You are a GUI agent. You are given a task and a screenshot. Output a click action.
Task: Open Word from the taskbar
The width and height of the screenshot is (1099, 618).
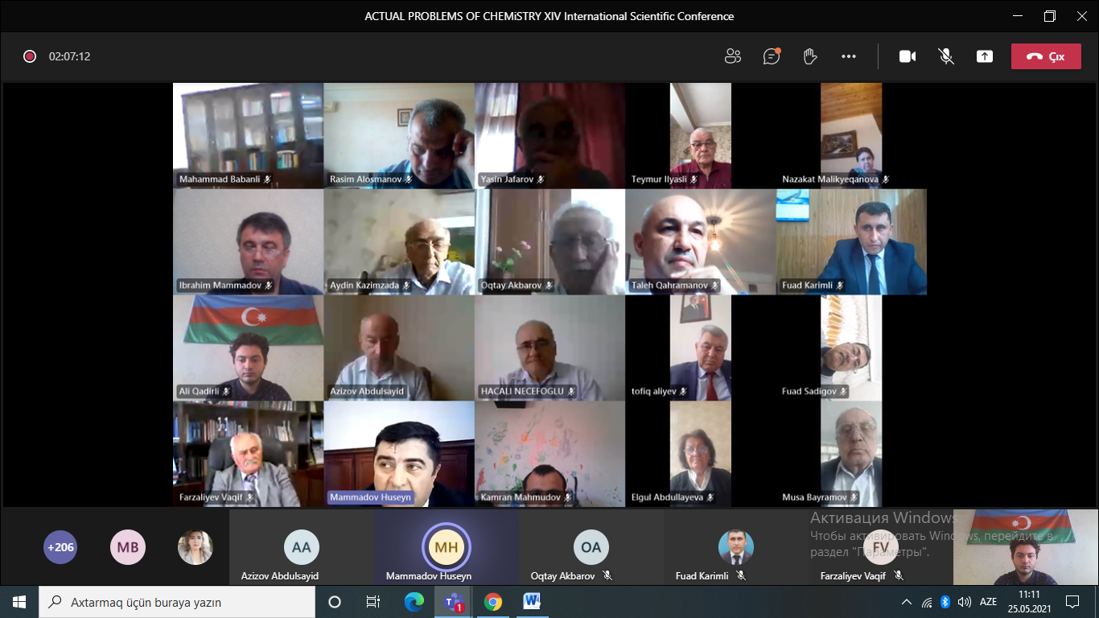(x=532, y=602)
